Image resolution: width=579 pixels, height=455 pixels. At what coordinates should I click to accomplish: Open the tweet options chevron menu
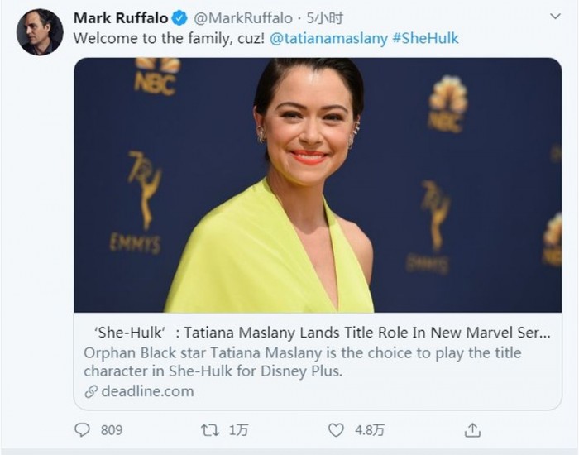(555, 18)
